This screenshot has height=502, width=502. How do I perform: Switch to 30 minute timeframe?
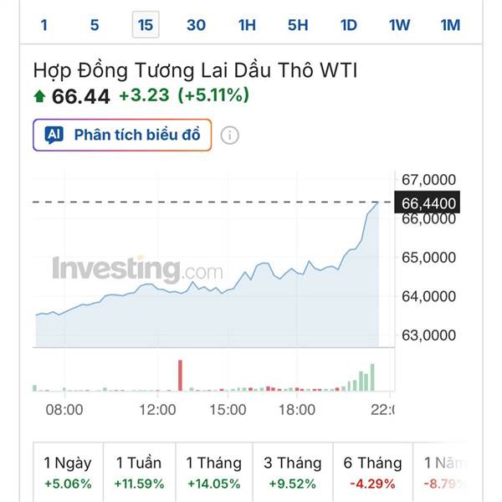coord(196,25)
